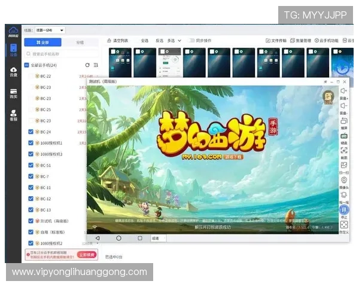359x287 pixels.
Task: Open 客服 customer service in the sidebar
Action: [x=13, y=114]
